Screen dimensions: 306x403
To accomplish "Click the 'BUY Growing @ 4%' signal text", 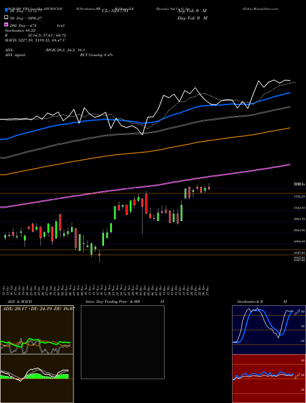I will [96, 55].
